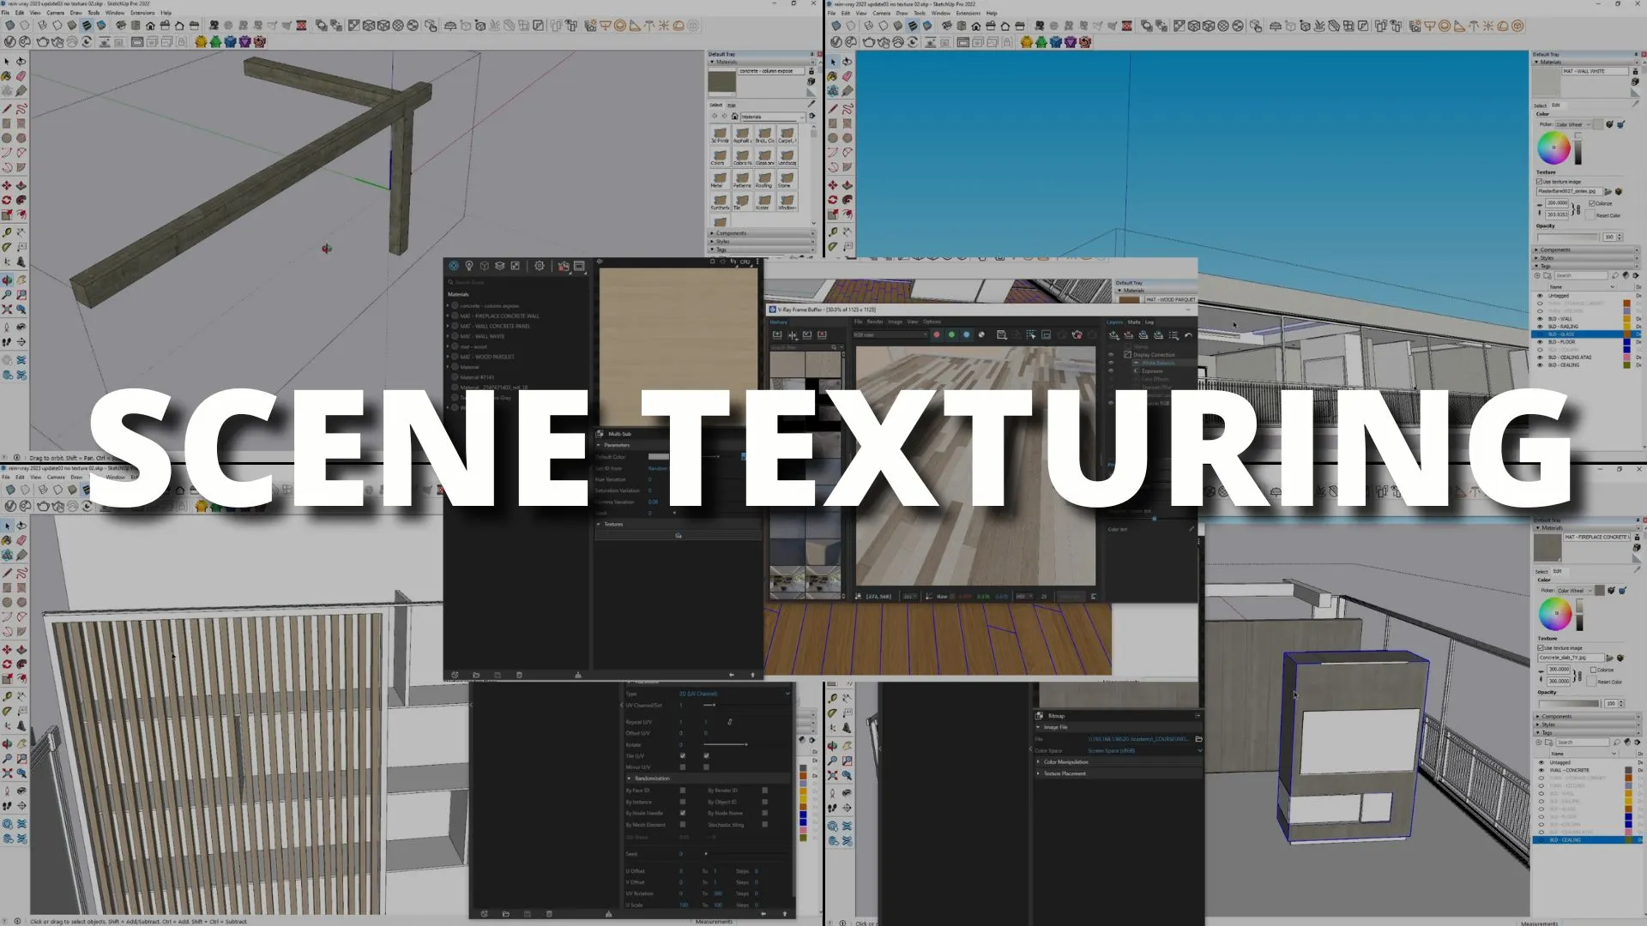Toggle the green channel in V-Ray Frame Buffer

pos(951,335)
